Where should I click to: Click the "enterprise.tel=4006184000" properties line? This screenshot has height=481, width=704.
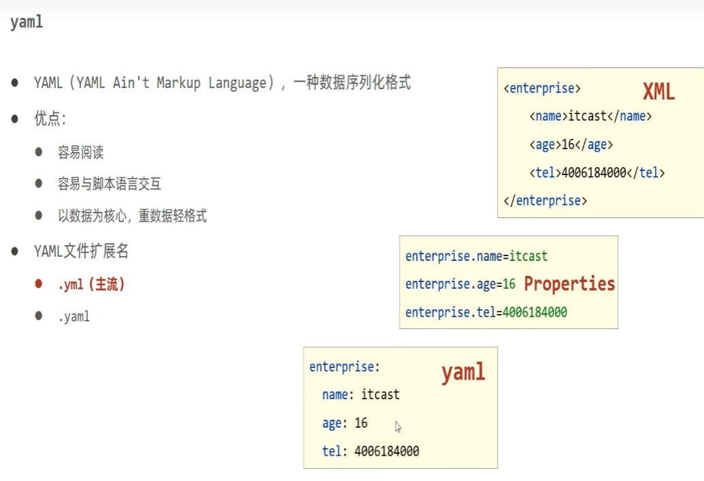(x=486, y=313)
